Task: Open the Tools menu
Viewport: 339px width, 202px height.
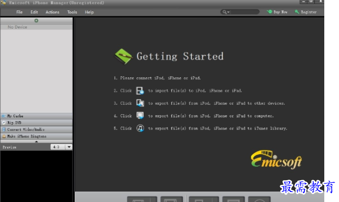Action: coord(72,12)
